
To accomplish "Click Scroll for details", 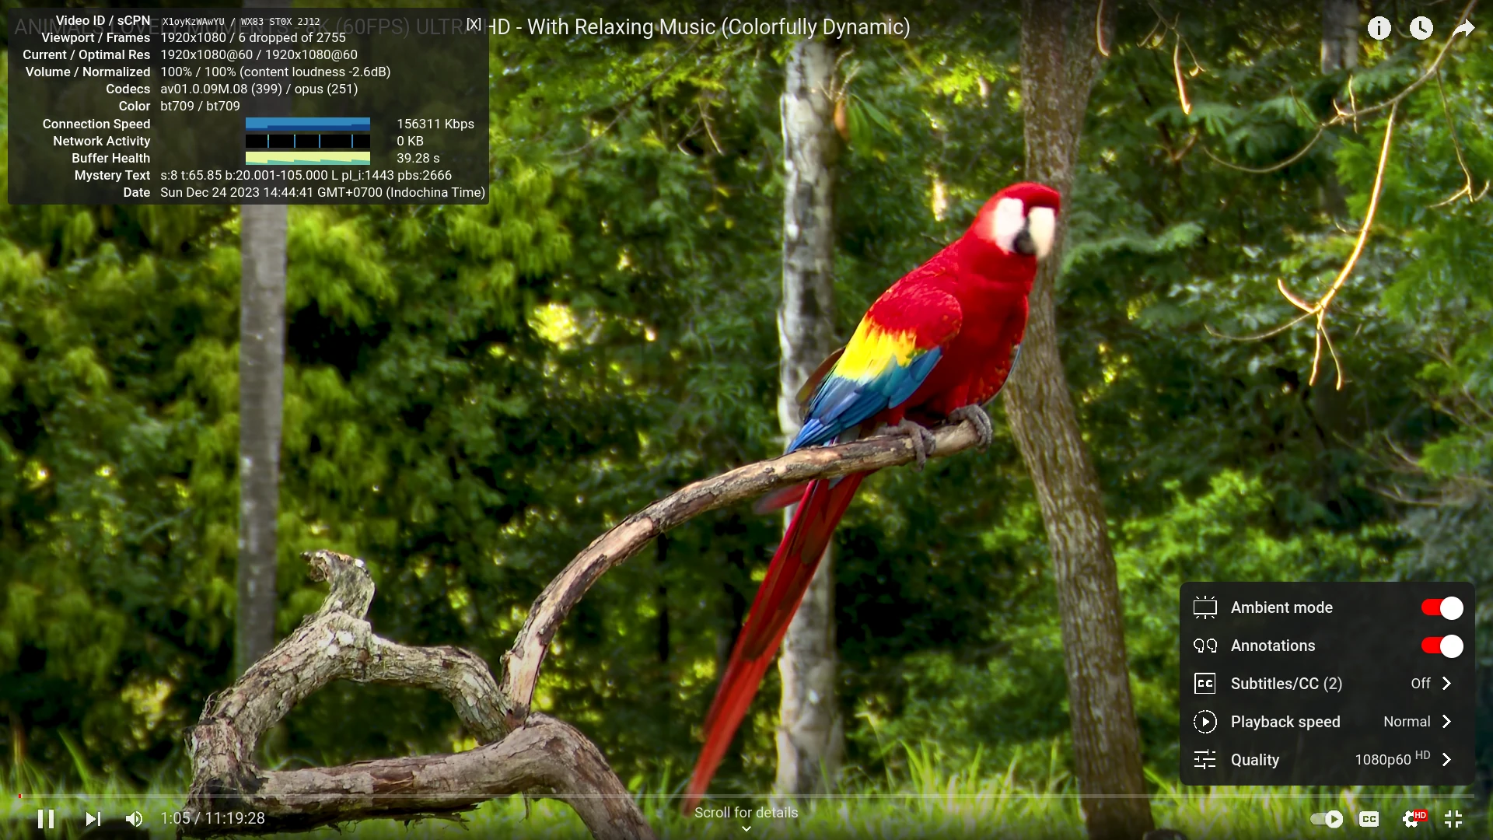I will tap(746, 813).
